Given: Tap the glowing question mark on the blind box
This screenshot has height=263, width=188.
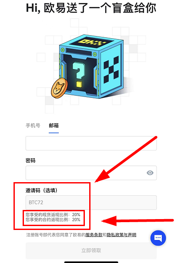Looking at the screenshot, I should pos(79,74).
